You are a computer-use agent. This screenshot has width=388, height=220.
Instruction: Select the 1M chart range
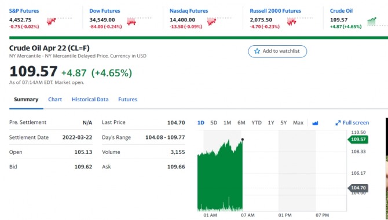pos(227,123)
